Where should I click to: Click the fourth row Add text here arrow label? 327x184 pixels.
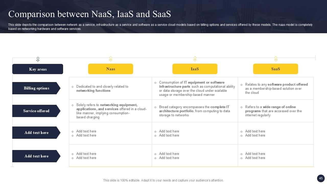(x=36, y=156)
